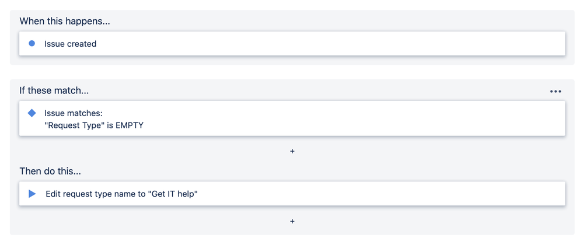Open the three-dot more options menu
The width and height of the screenshot is (583, 245).
[x=556, y=92]
